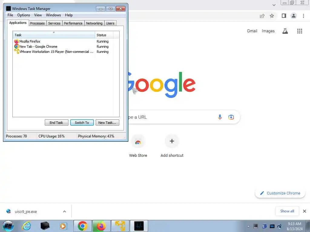Click the New Task... button

click(x=107, y=123)
